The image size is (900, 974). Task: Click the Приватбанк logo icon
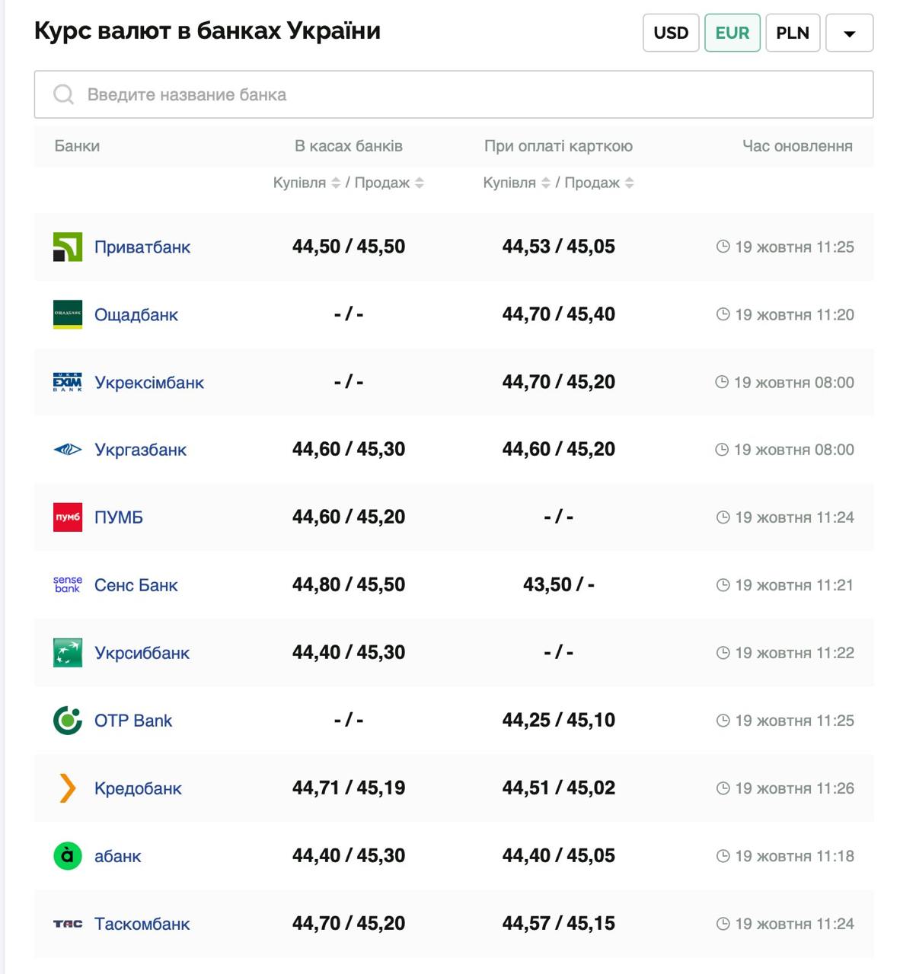coord(68,247)
